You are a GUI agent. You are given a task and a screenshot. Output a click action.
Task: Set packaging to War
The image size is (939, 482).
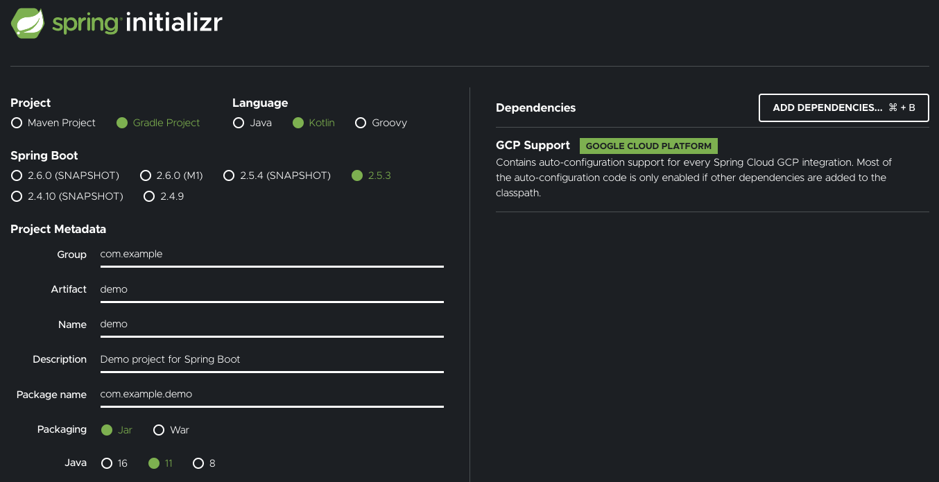[171, 430]
